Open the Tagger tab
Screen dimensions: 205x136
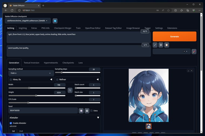[x=148, y=28]
